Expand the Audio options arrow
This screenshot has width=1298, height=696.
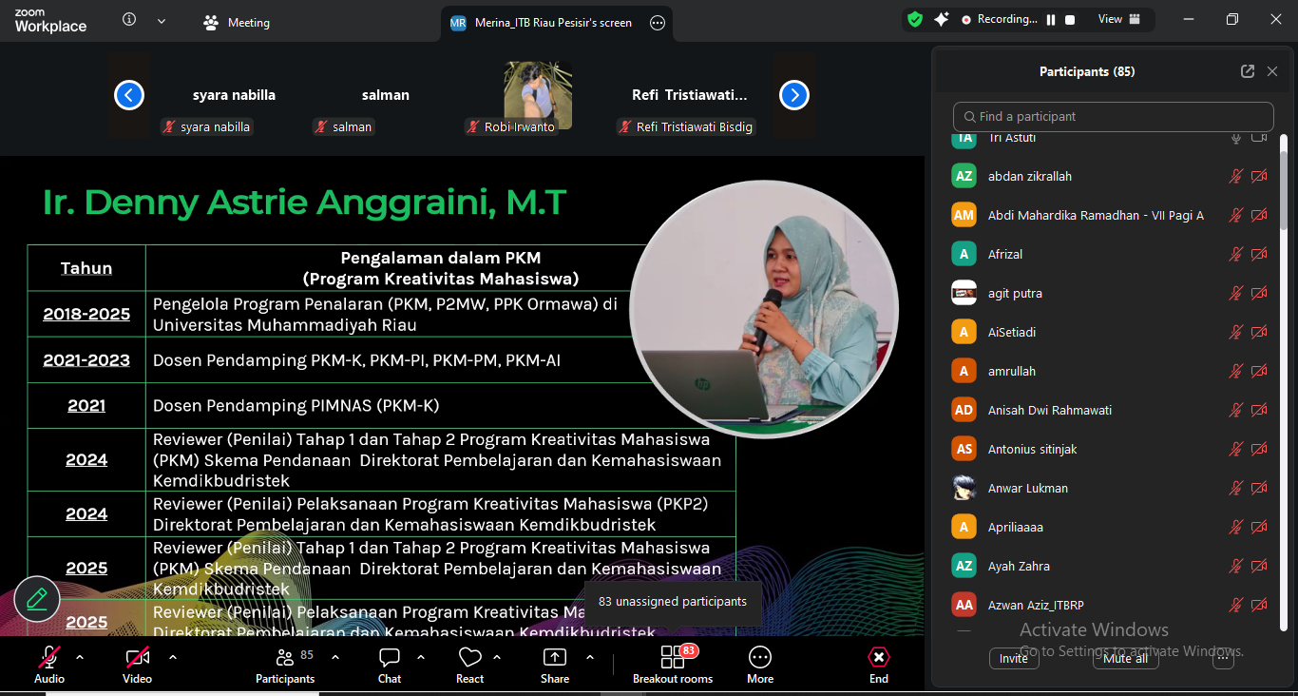[80, 657]
